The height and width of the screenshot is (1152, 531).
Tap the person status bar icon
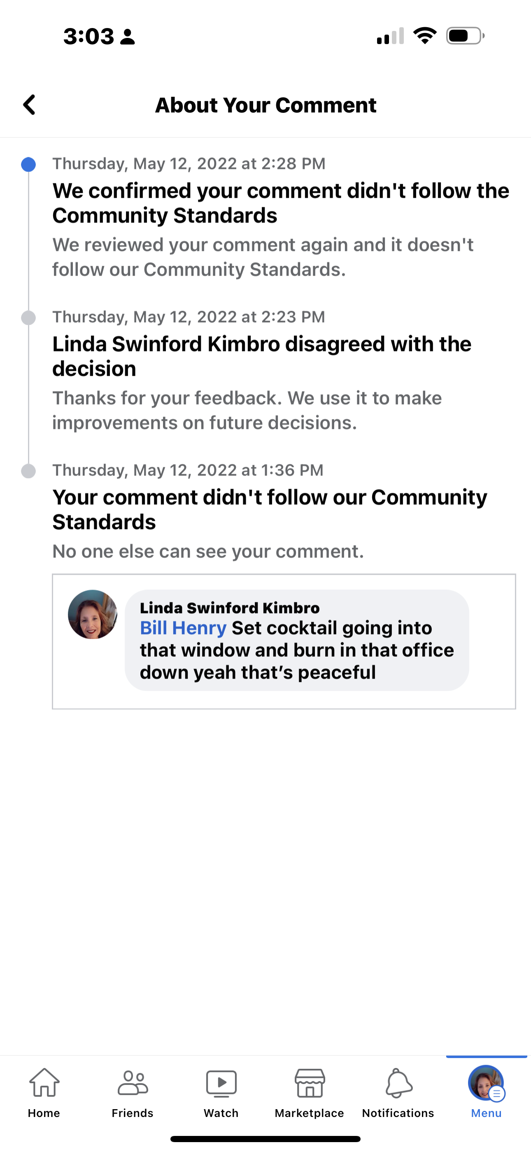pos(128,37)
